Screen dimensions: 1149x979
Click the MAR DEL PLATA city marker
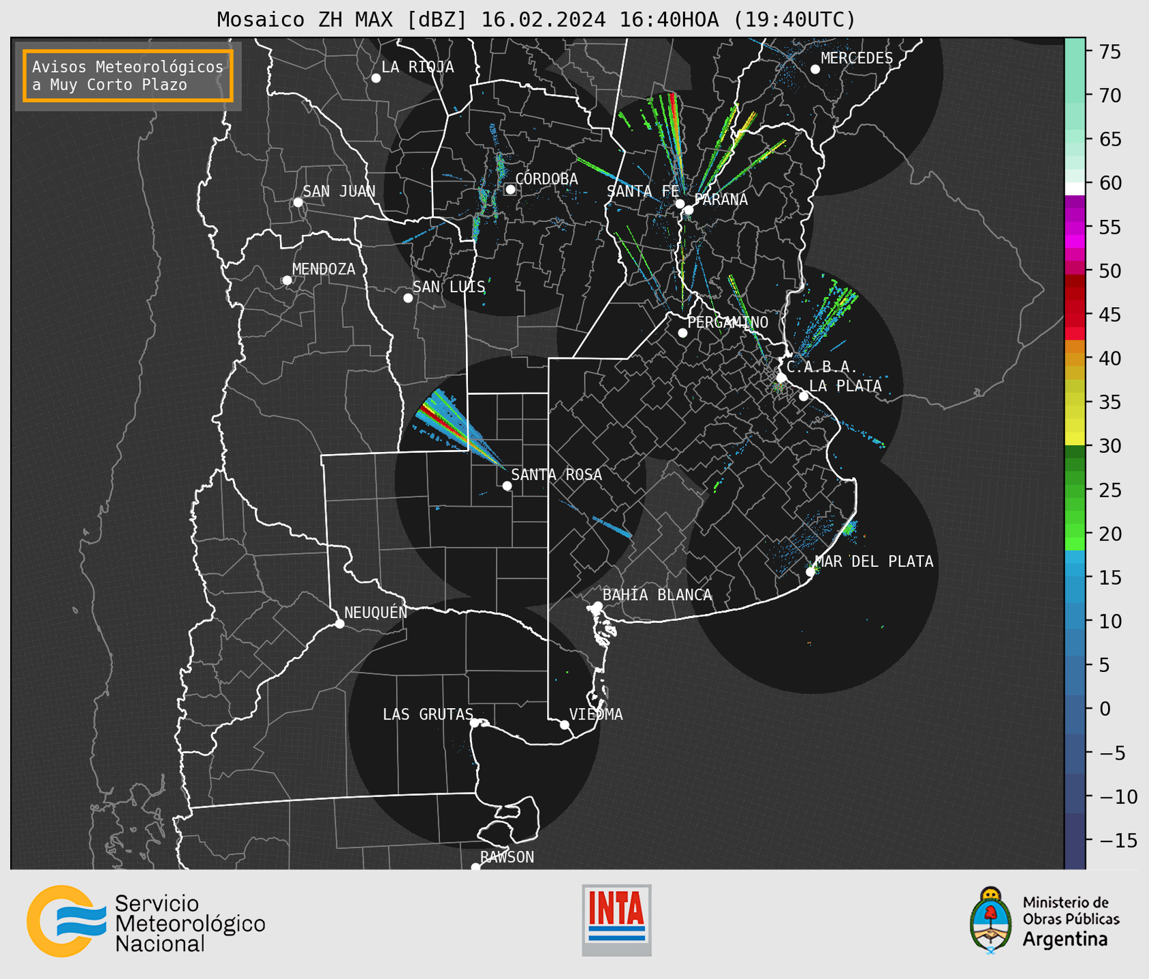pyautogui.click(x=810, y=572)
